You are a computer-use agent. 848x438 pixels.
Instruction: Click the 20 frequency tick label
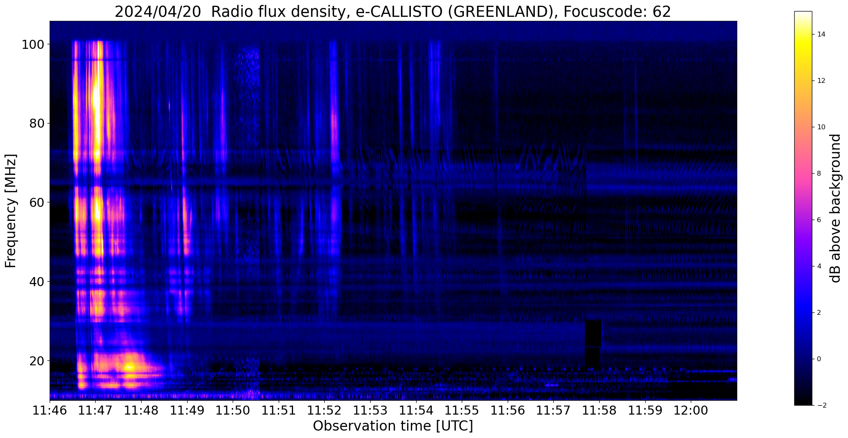pos(37,360)
